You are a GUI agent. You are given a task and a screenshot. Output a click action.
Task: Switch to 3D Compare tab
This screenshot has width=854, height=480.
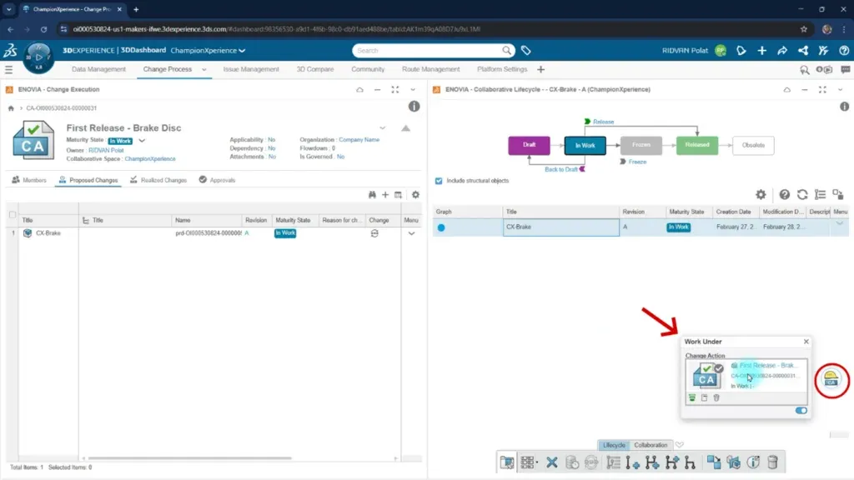point(314,70)
